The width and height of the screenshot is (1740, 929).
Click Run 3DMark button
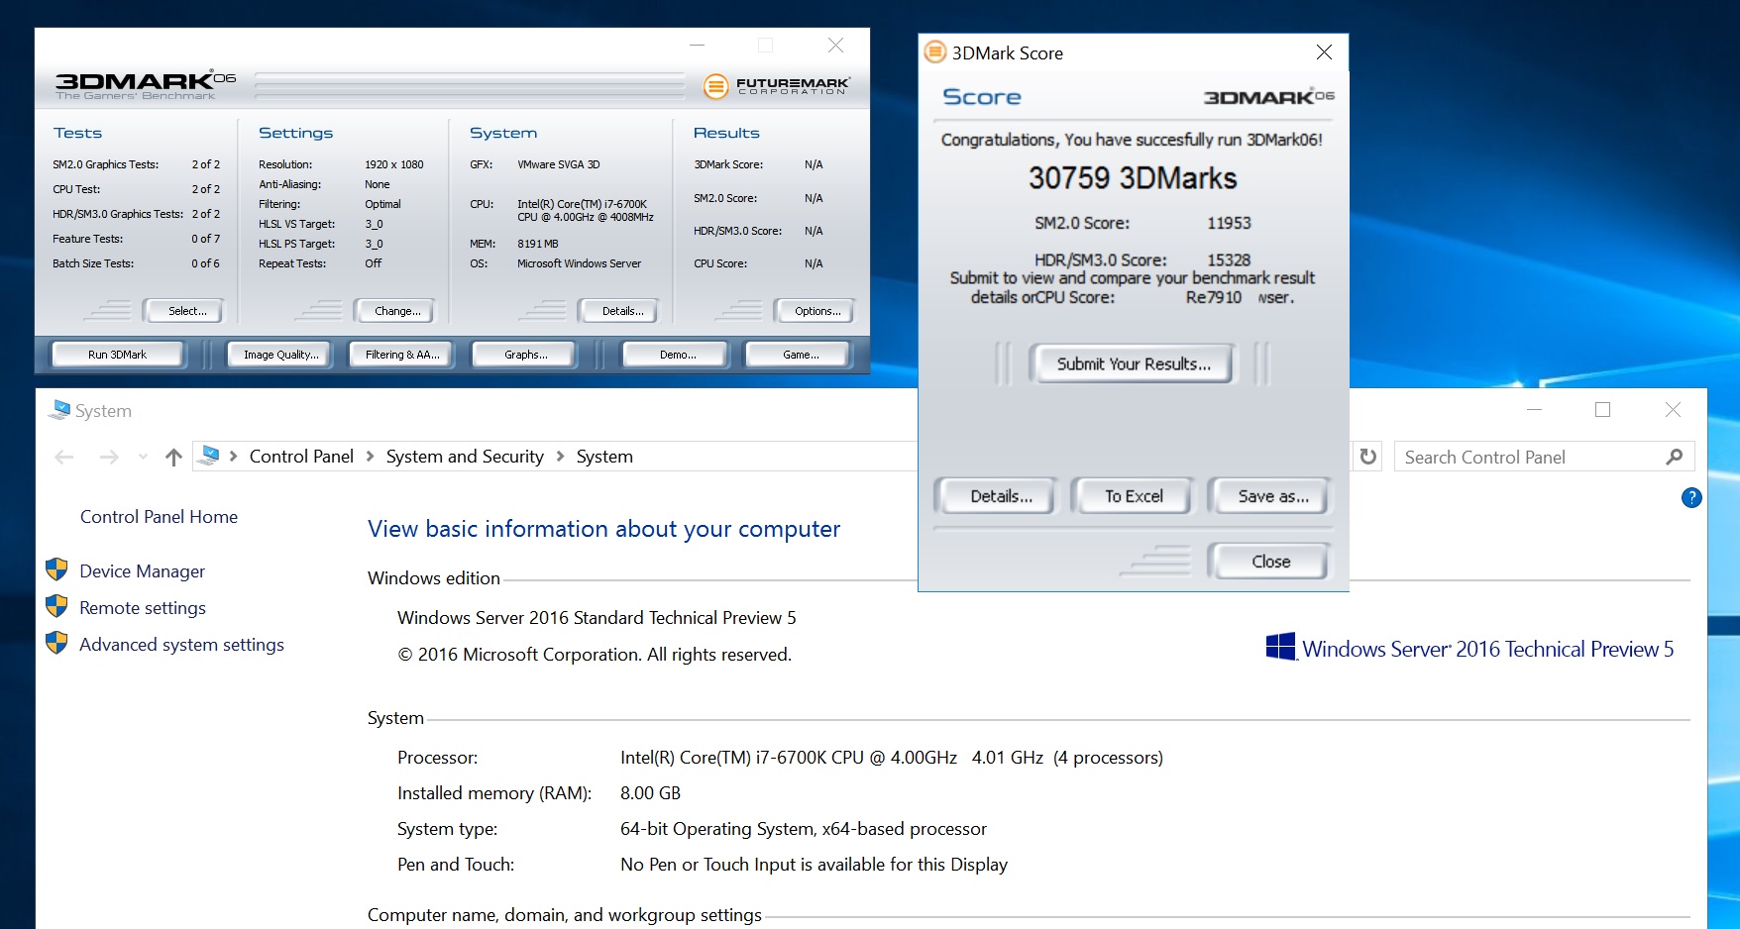[117, 355]
